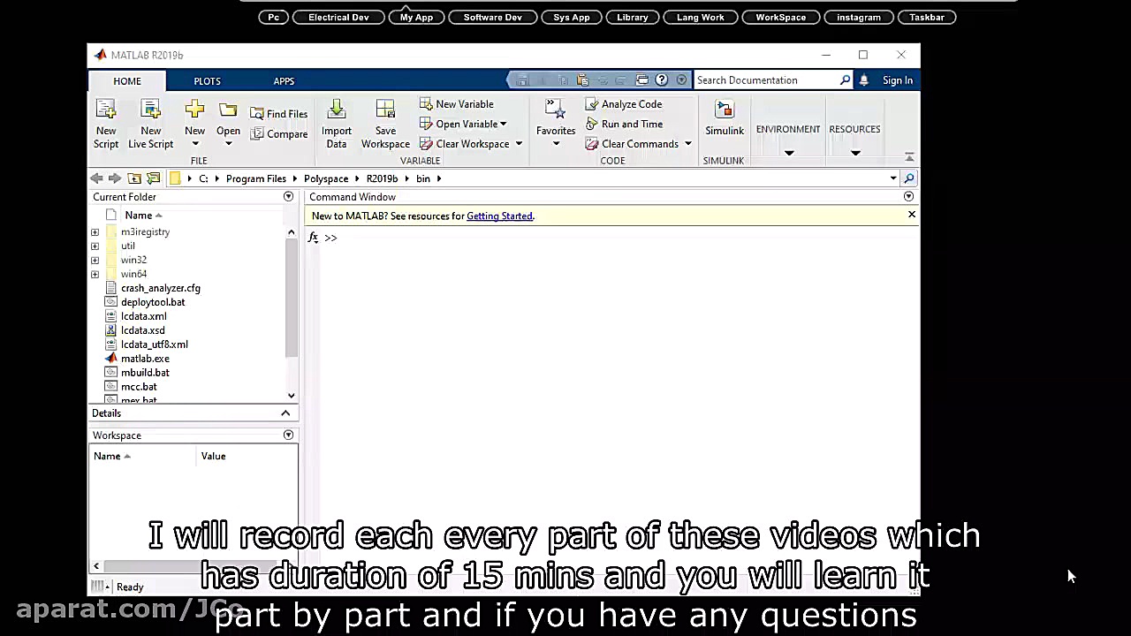This screenshot has width=1131, height=636.
Task: Open Simulink
Action: pos(725,118)
